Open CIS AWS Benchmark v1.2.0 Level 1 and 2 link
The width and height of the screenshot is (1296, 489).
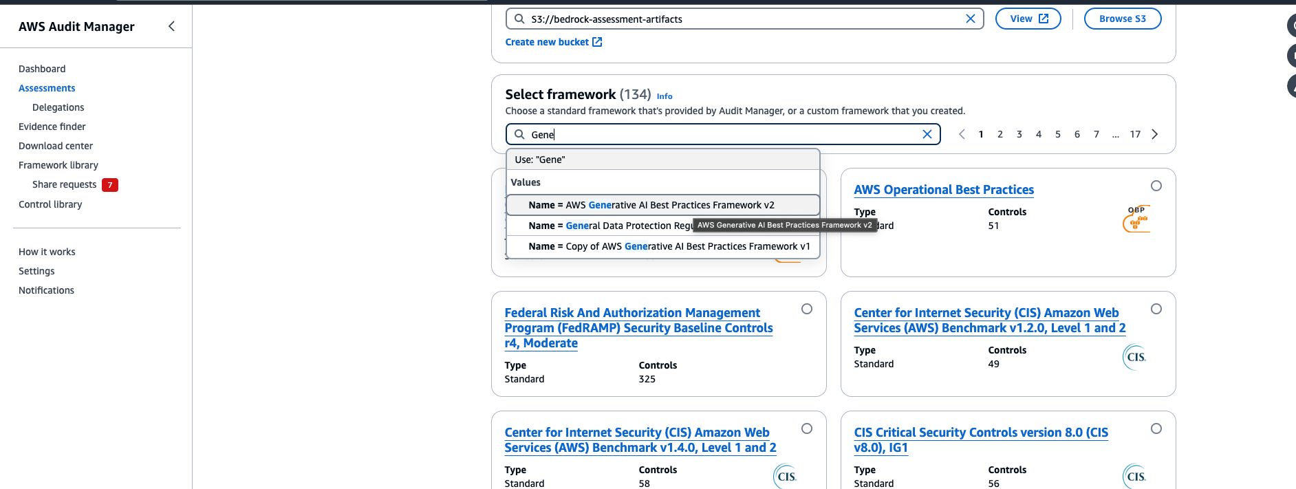[x=990, y=320]
